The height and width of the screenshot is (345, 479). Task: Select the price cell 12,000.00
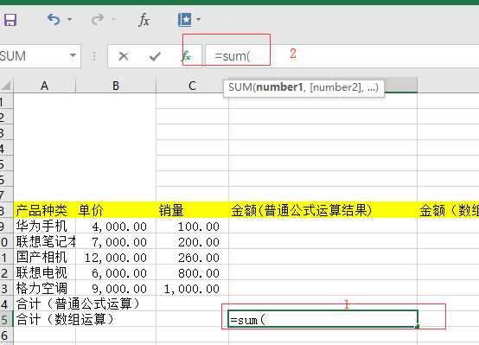tap(116, 258)
